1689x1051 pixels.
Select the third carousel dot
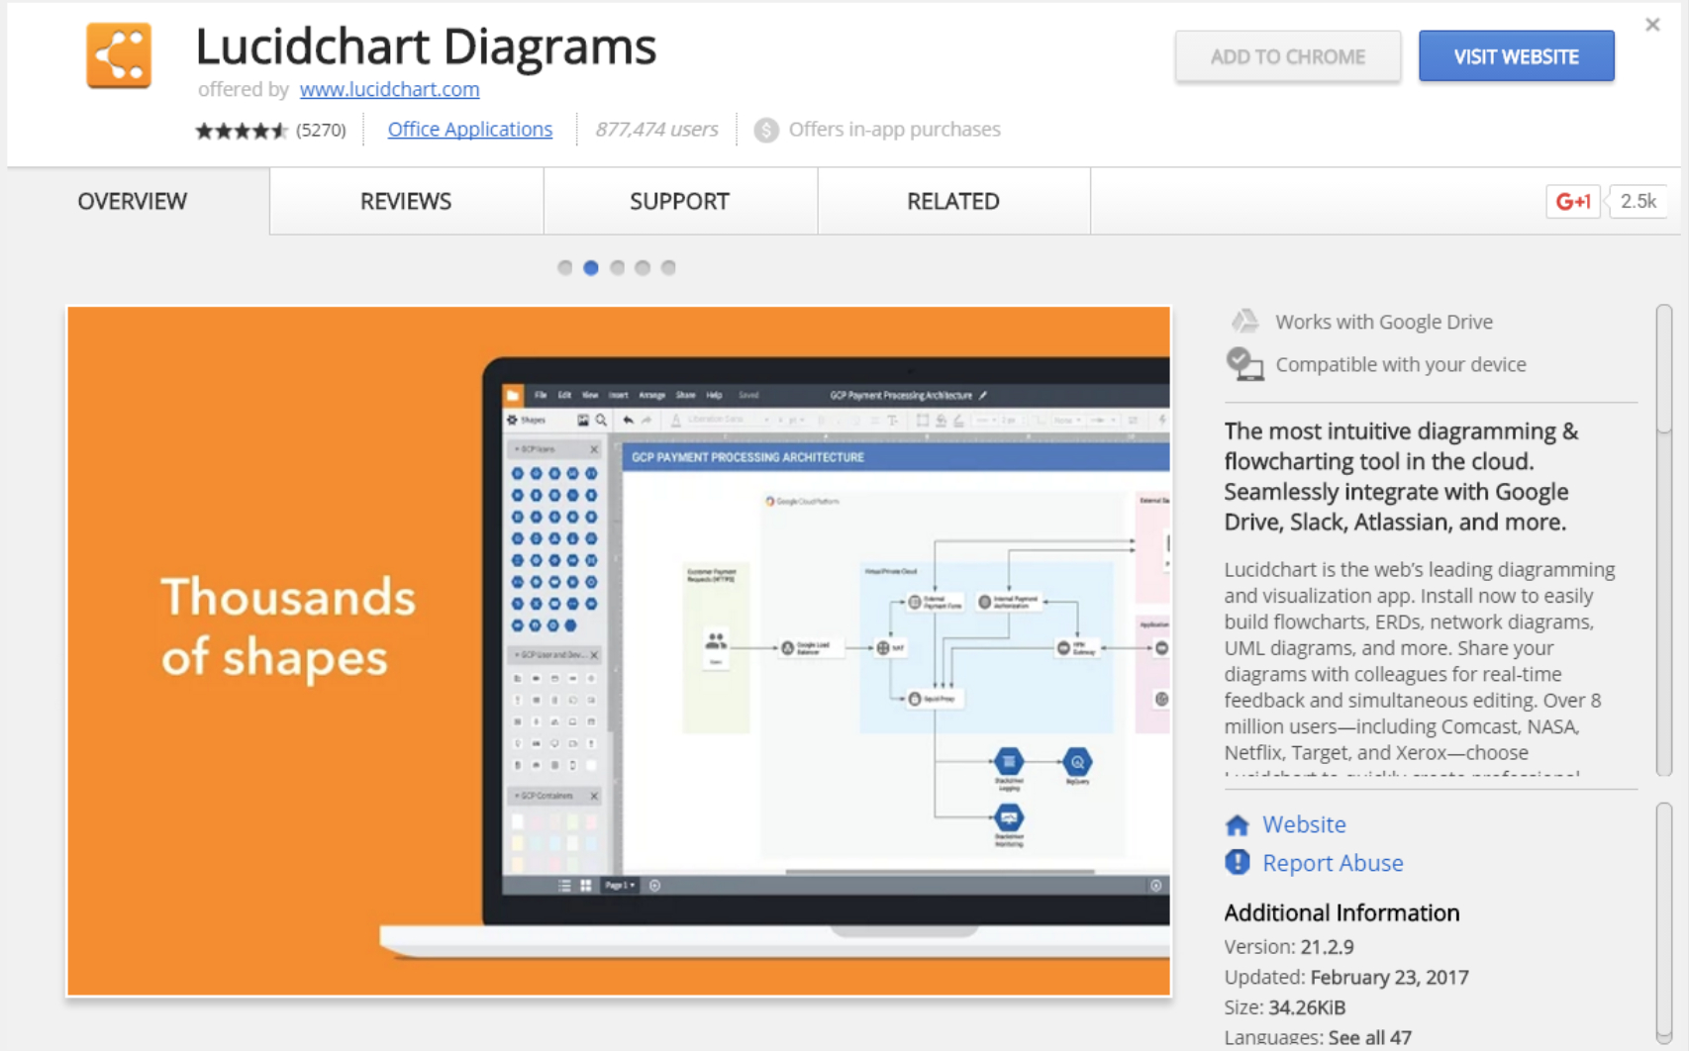click(617, 267)
